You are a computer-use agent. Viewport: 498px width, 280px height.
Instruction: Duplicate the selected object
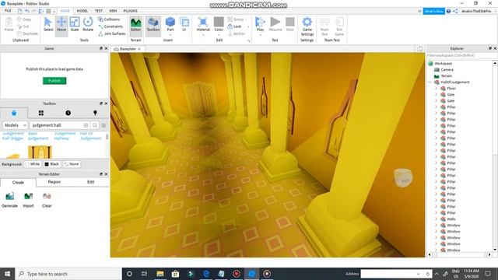pyautogui.click(x=28, y=33)
